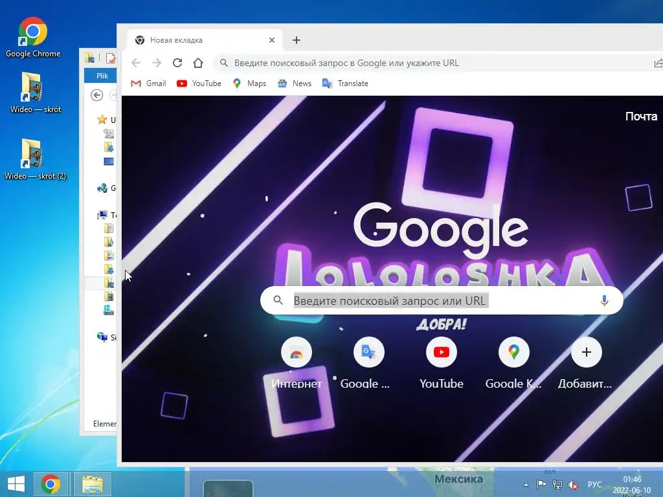Open the network tray icon
This screenshot has width=663, height=497.
tap(557, 484)
